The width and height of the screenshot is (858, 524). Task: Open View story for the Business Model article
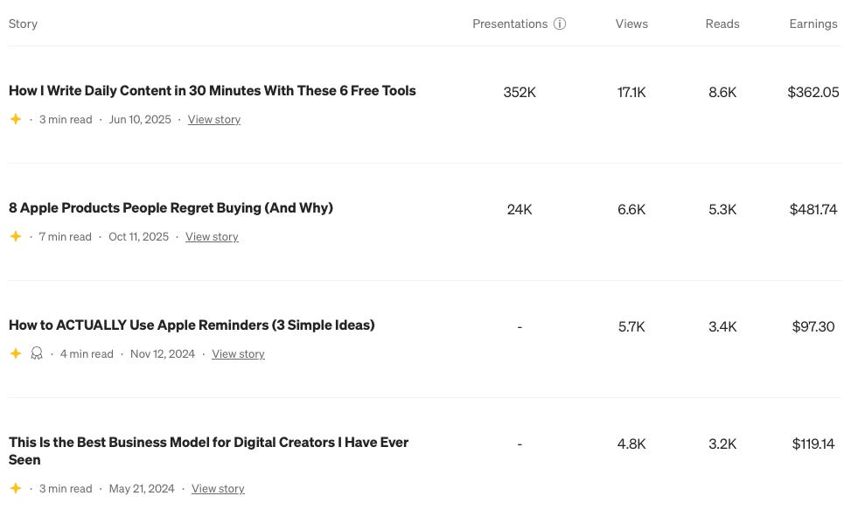[217, 488]
